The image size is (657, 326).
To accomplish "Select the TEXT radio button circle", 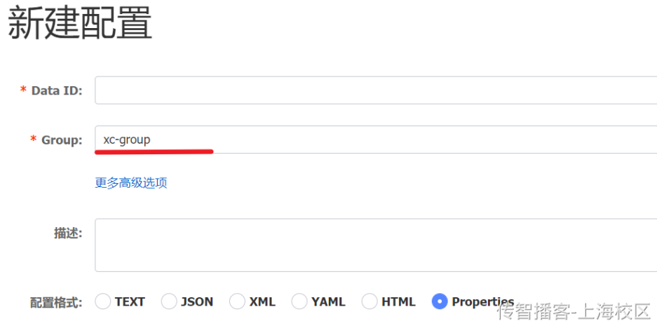I will (103, 301).
